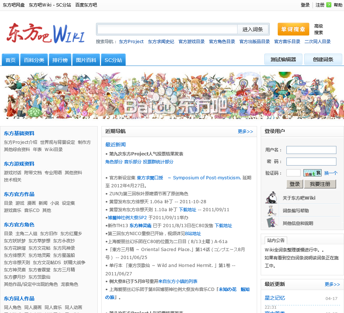Click 更多>> in 近期导航 header
Screen dimensions: 344x313
245,131
